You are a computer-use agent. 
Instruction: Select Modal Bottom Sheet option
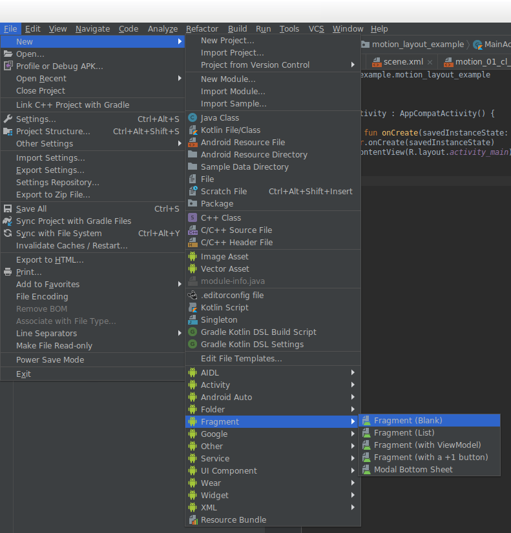(x=413, y=470)
